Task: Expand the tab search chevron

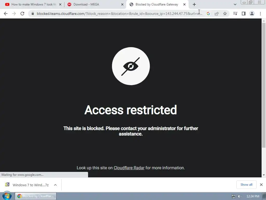Action: point(235,4)
